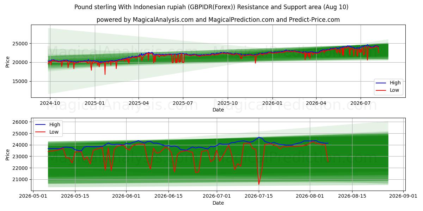Click 'Low' in the bottom chart legend
423x211 pixels.
pyautogui.click(x=54, y=132)
